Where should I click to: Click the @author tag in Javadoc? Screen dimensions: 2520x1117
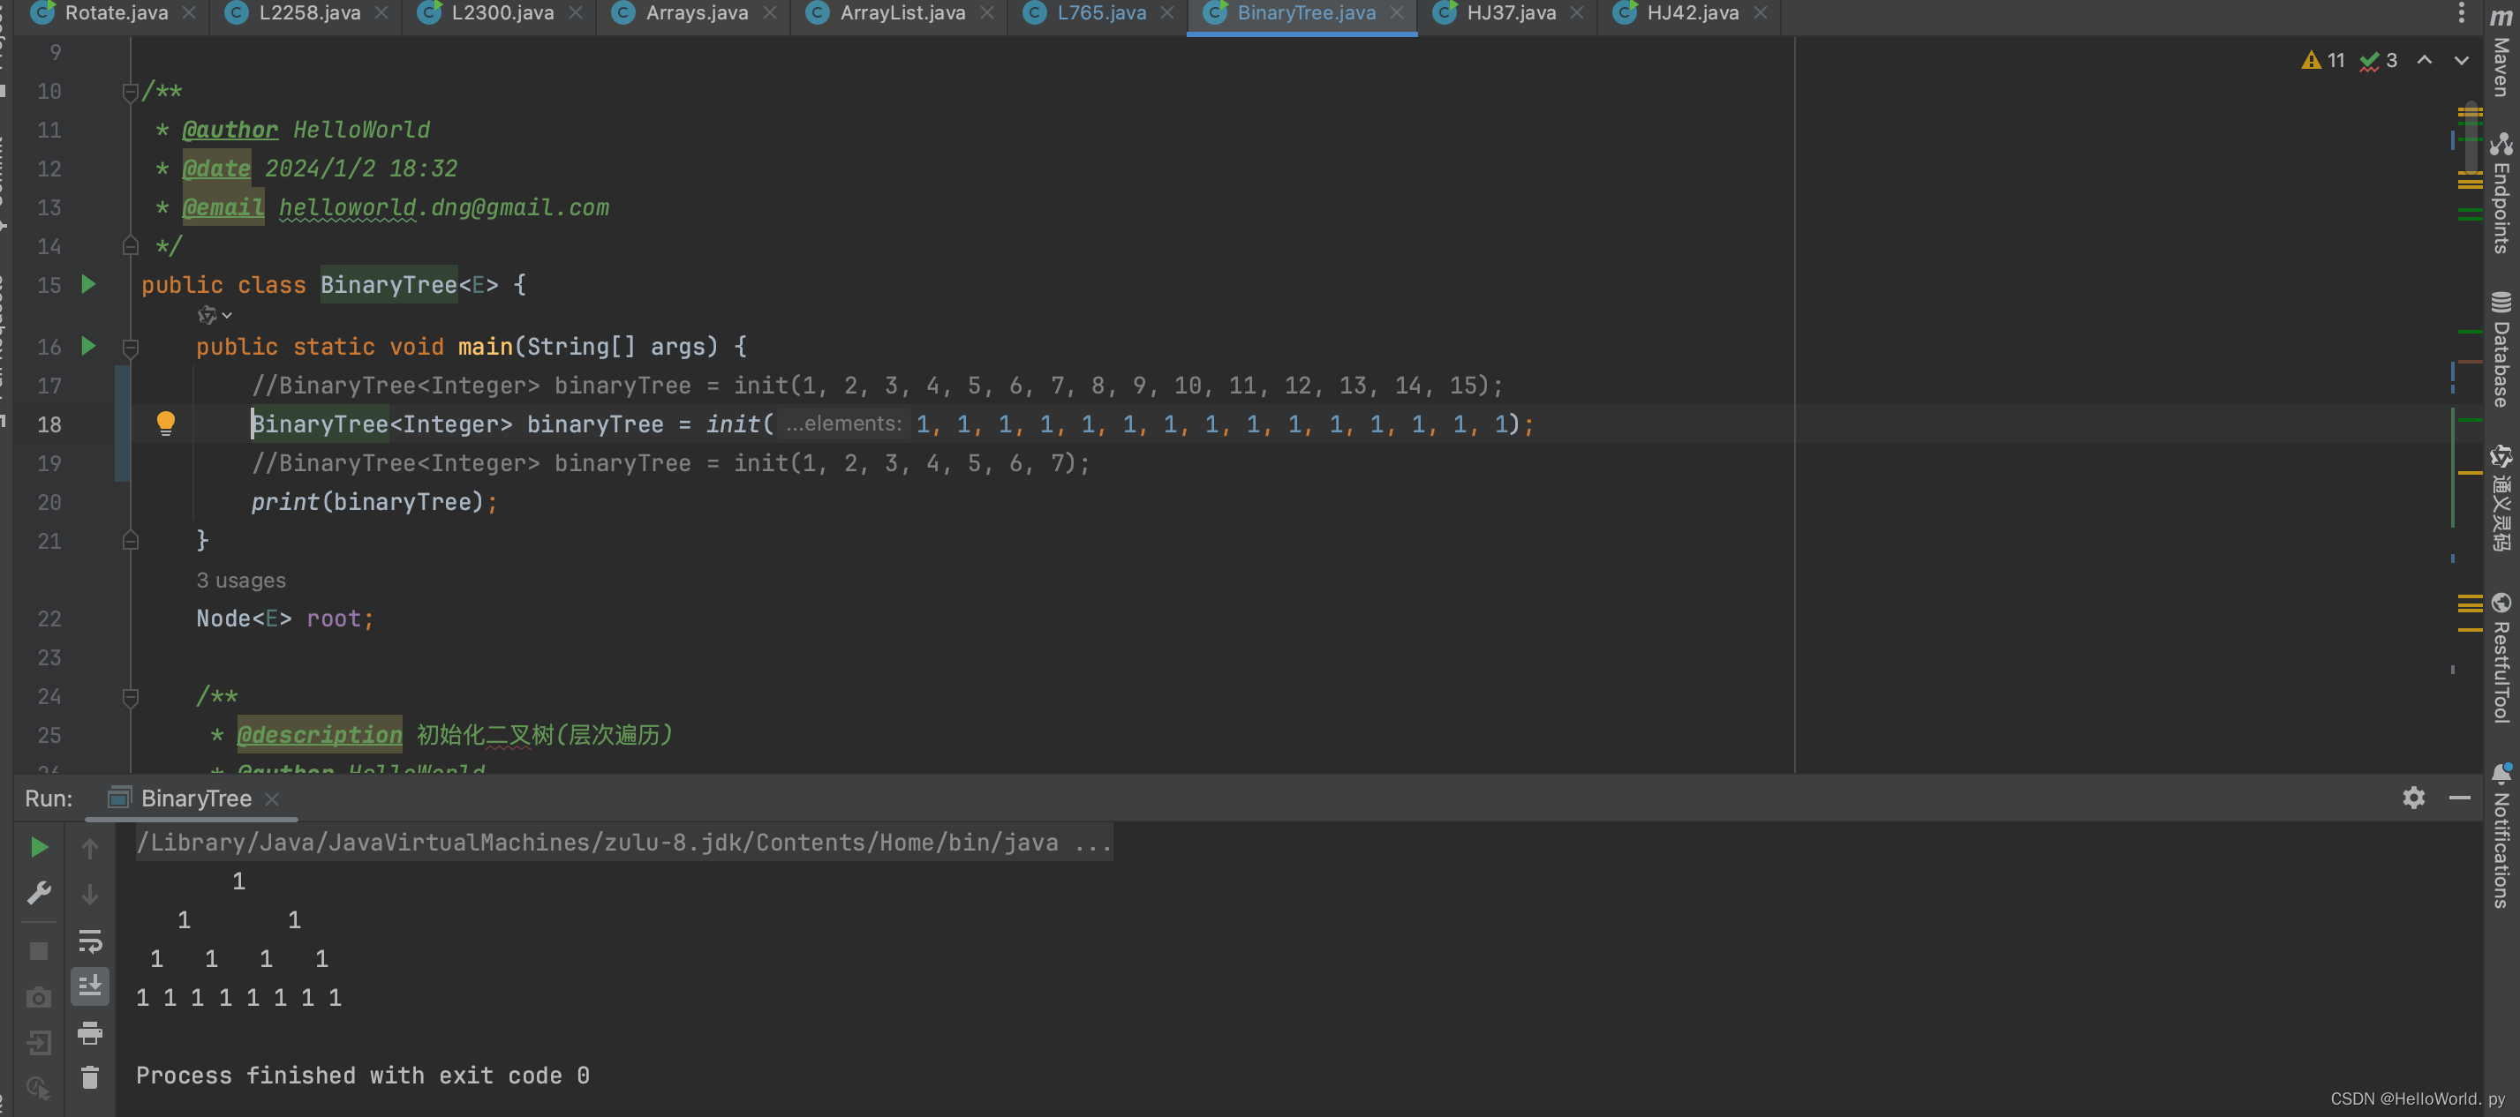[230, 130]
